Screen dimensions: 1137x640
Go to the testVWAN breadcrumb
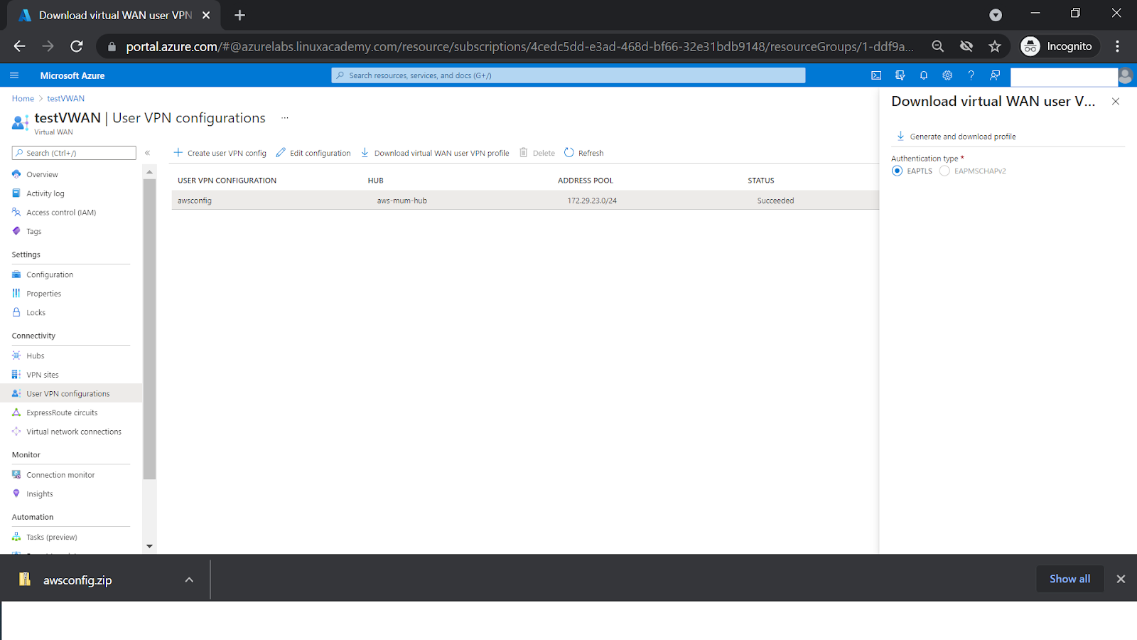66,99
